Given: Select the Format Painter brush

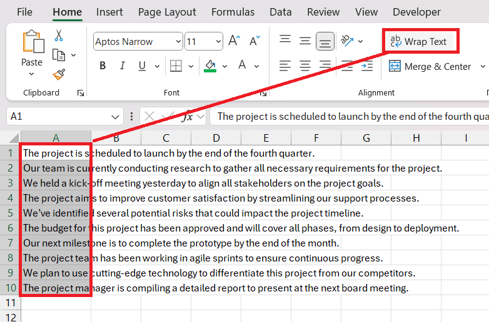Looking at the screenshot, I should [x=59, y=74].
